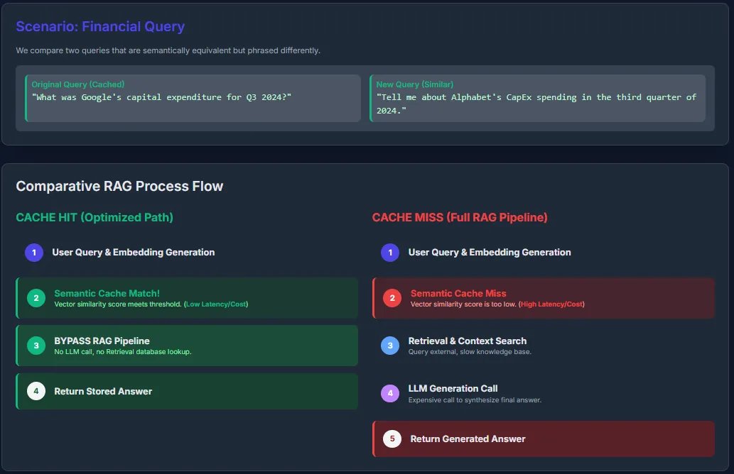Click the blue step 3 Retrieval & Context Search badge
This screenshot has height=474, width=734.
tap(391, 345)
